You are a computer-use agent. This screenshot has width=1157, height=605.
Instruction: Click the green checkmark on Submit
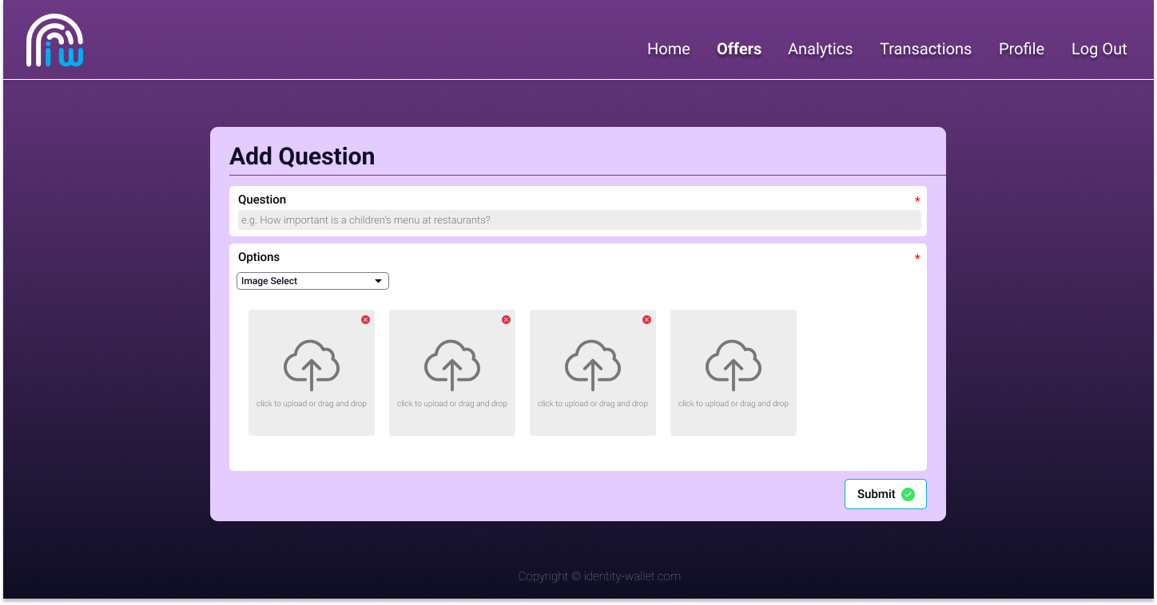908,494
